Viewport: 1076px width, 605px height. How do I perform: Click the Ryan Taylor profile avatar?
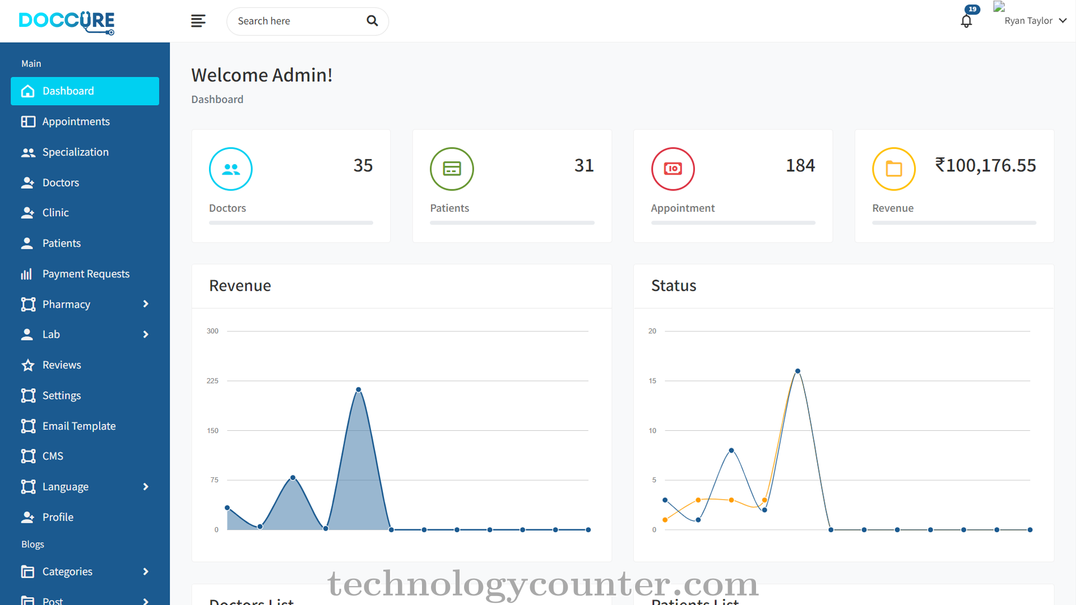point(999,7)
